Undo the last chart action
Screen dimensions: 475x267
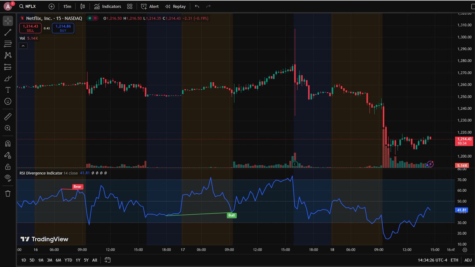pos(197,6)
